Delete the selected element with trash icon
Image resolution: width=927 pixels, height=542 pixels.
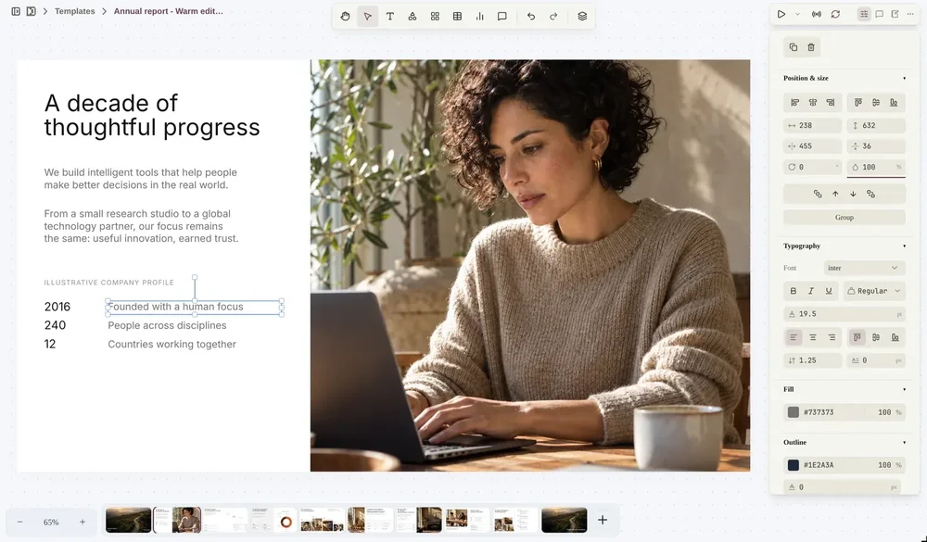(x=811, y=47)
